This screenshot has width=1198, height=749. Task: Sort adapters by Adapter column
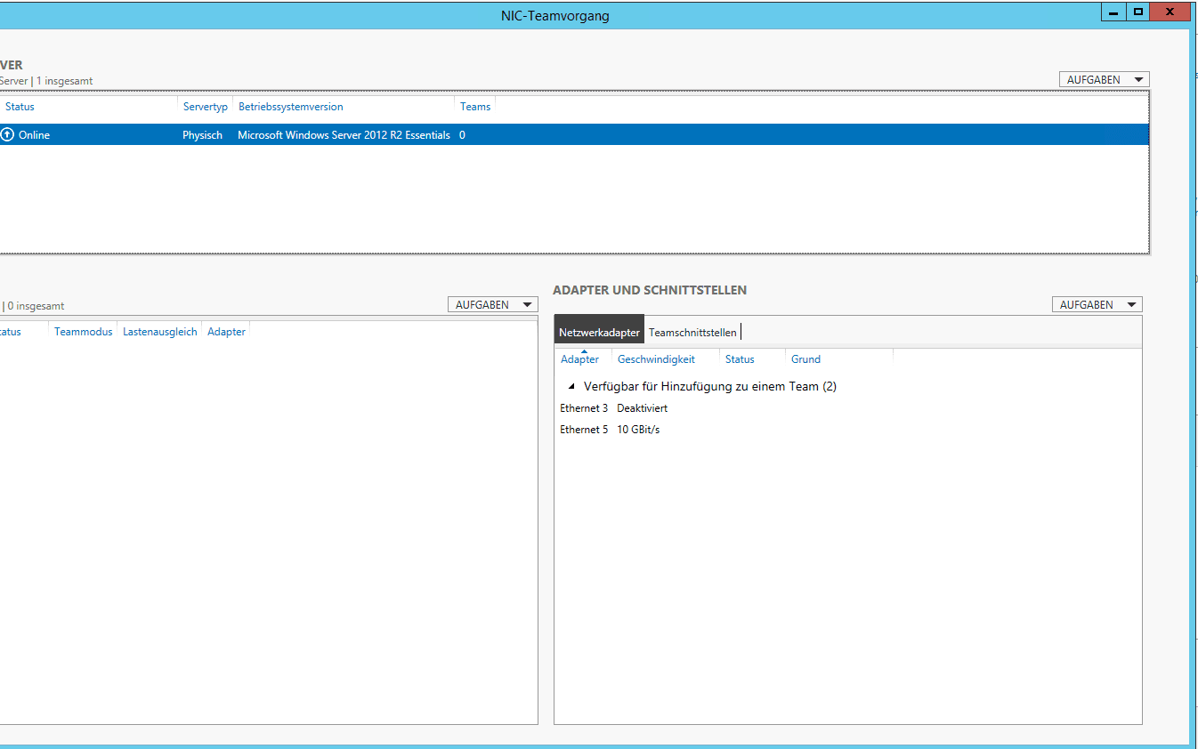(579, 359)
